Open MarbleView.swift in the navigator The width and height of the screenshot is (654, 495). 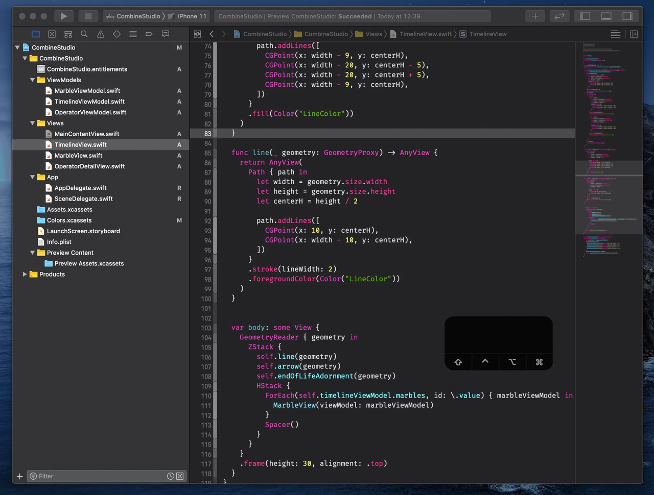[78, 156]
